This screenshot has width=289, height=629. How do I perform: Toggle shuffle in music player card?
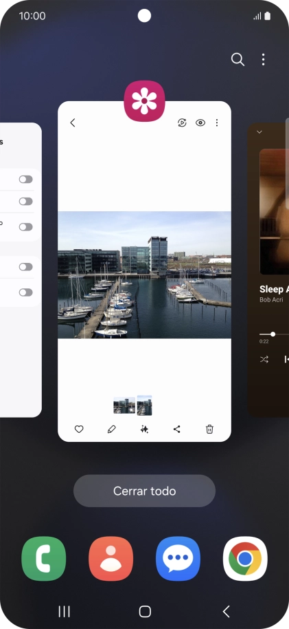(264, 359)
